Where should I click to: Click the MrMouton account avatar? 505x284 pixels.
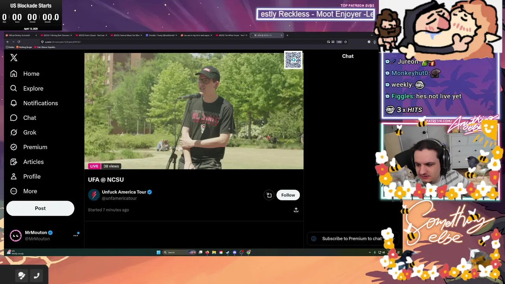point(16,235)
